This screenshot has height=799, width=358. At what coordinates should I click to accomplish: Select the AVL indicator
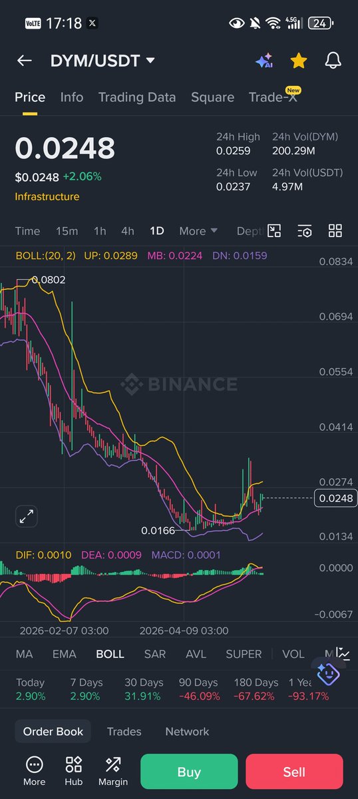[196, 654]
